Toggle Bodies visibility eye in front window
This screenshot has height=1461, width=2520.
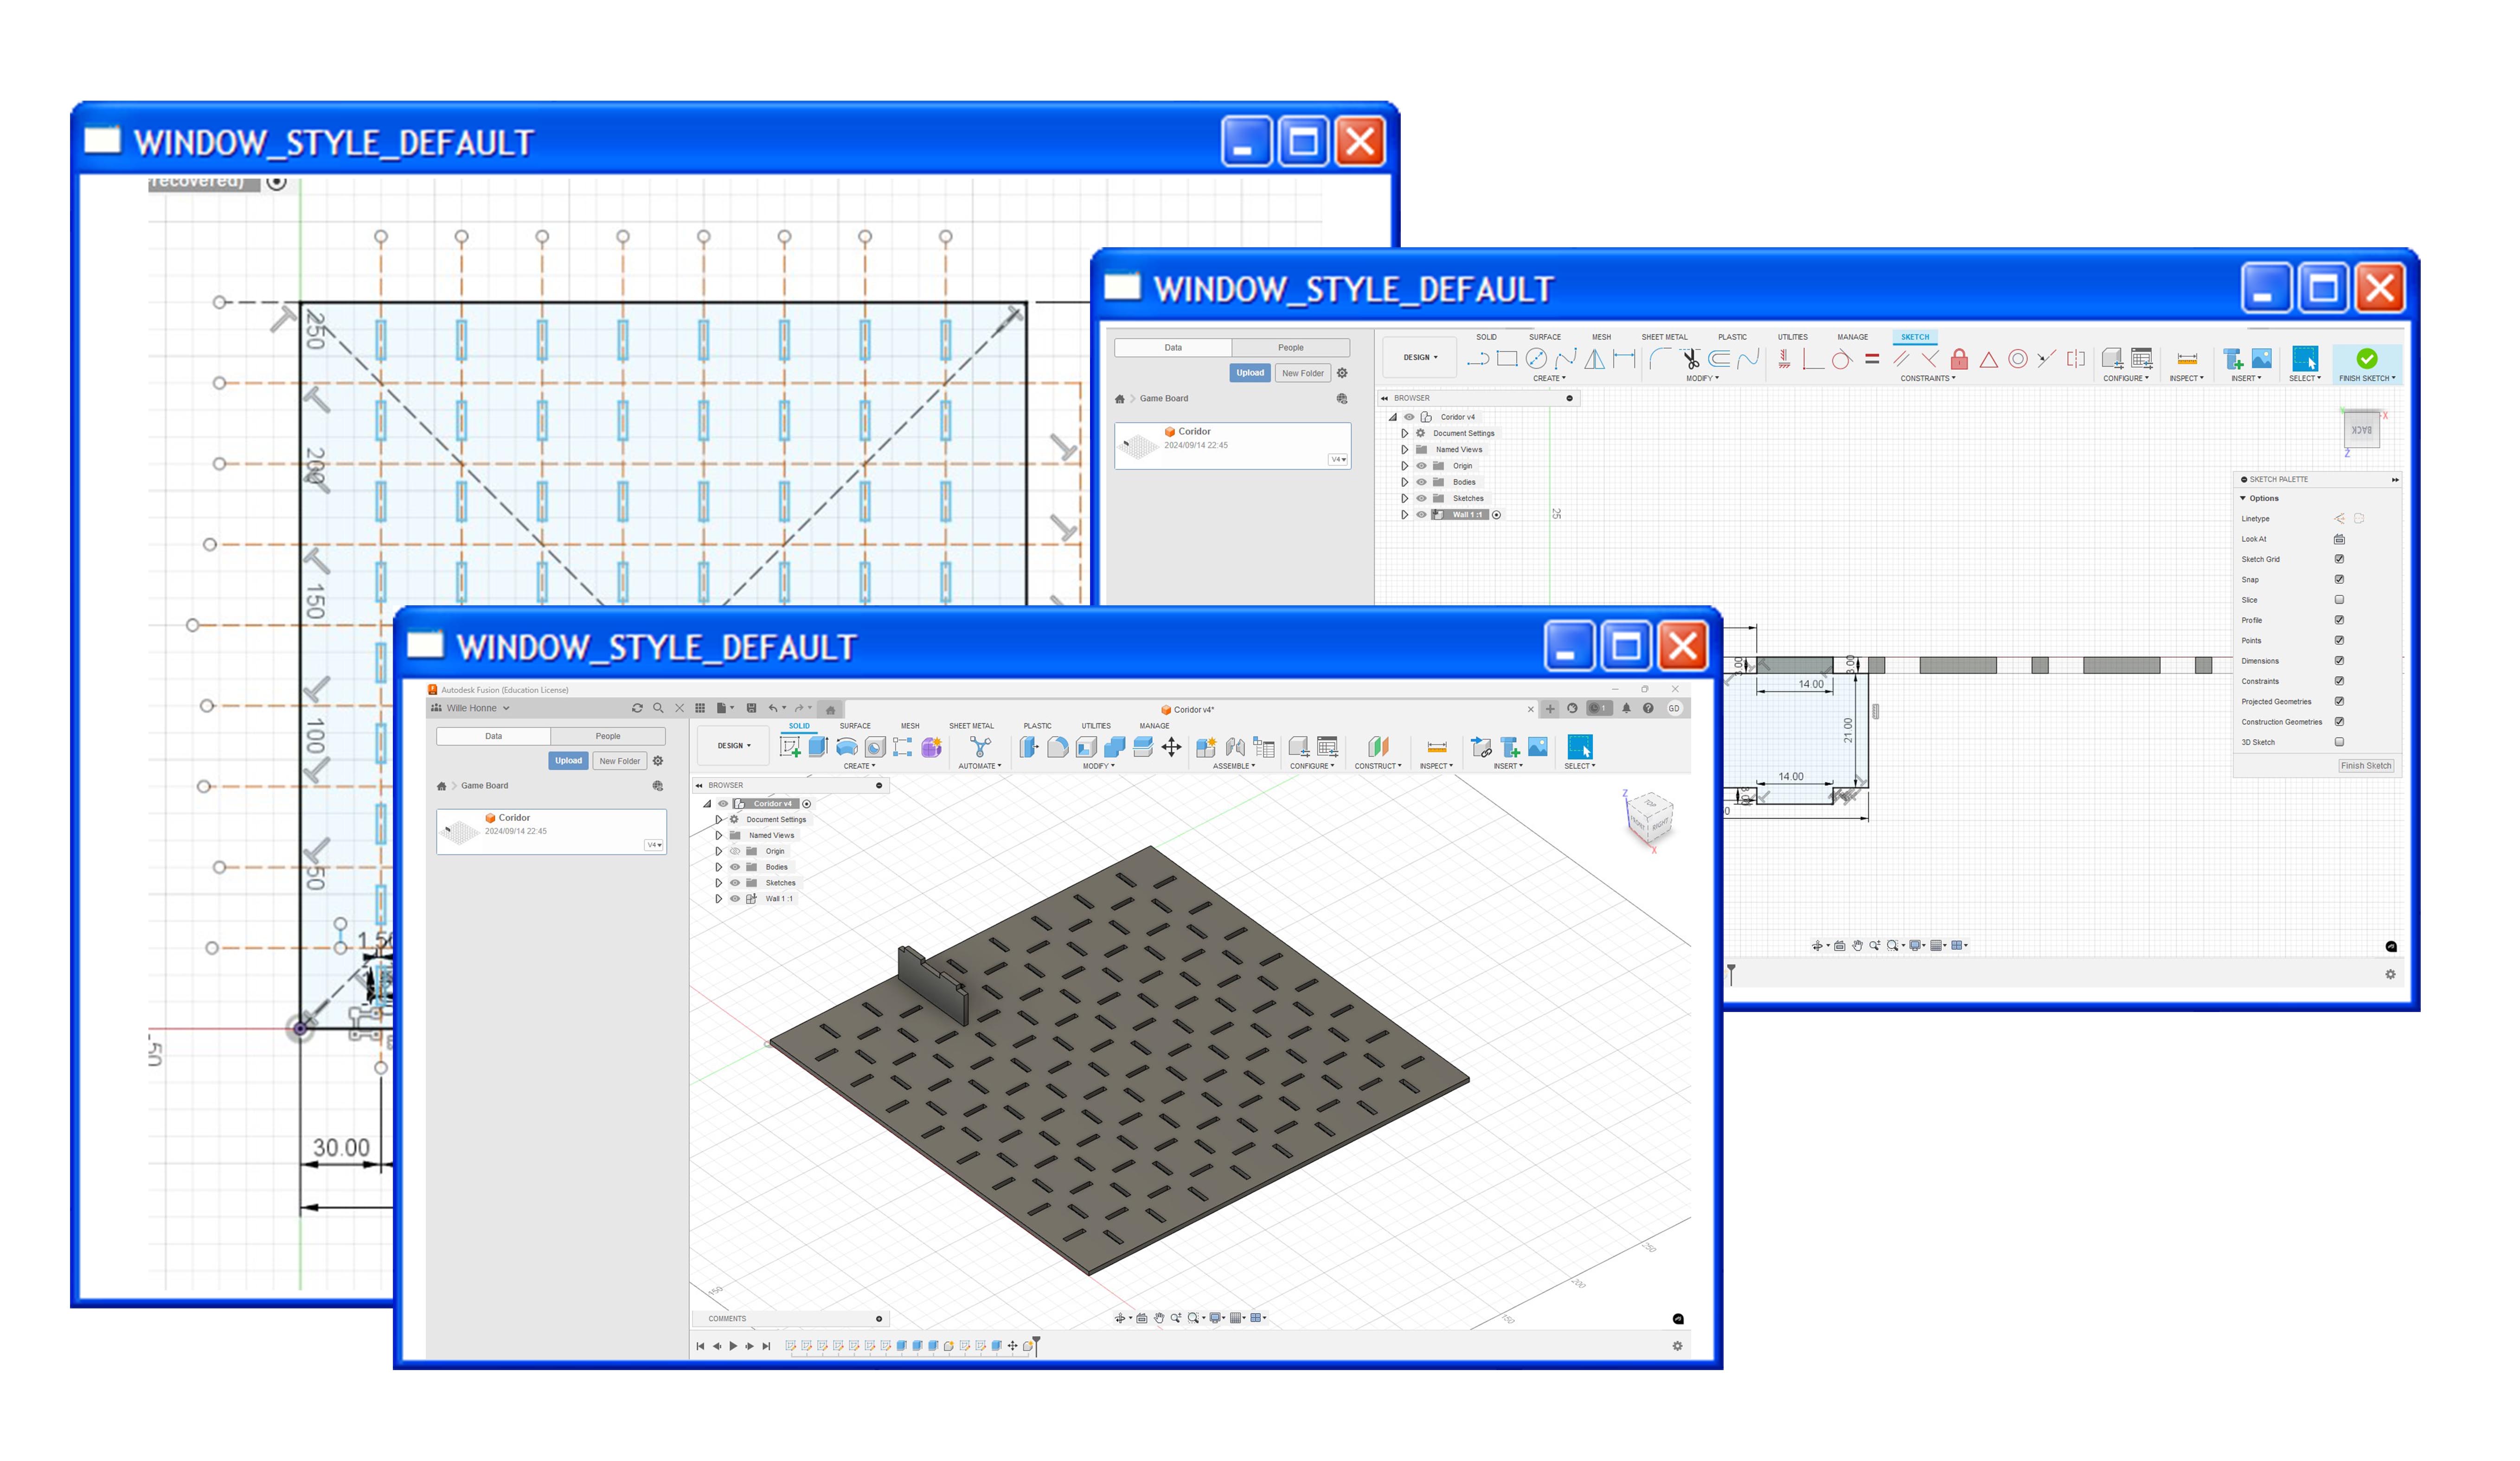[735, 867]
